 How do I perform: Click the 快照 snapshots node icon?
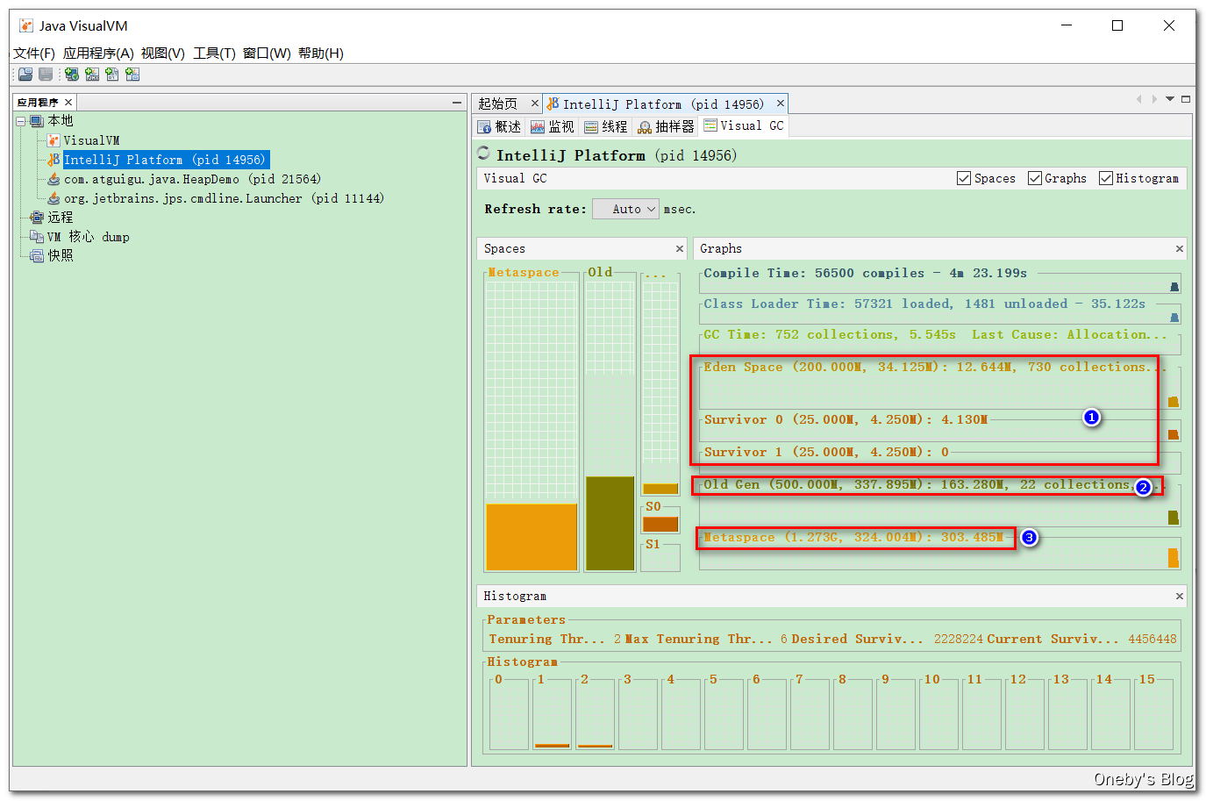(x=37, y=256)
